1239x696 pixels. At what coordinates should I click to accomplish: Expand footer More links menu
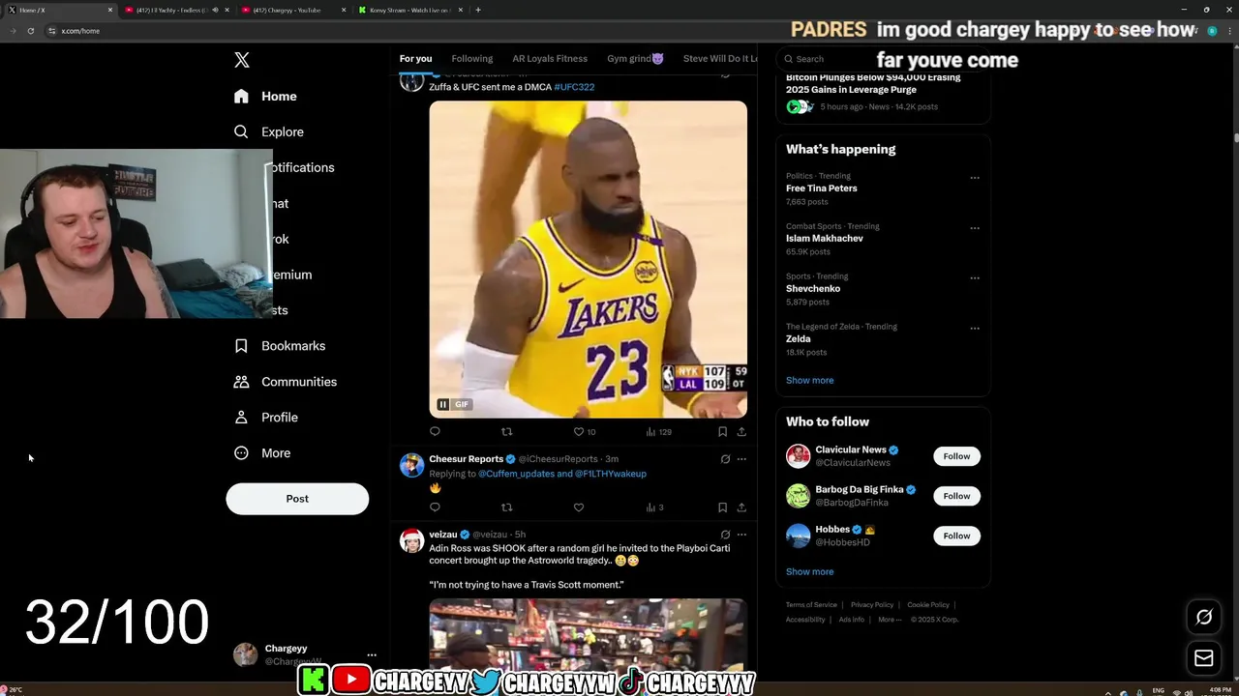(890, 620)
